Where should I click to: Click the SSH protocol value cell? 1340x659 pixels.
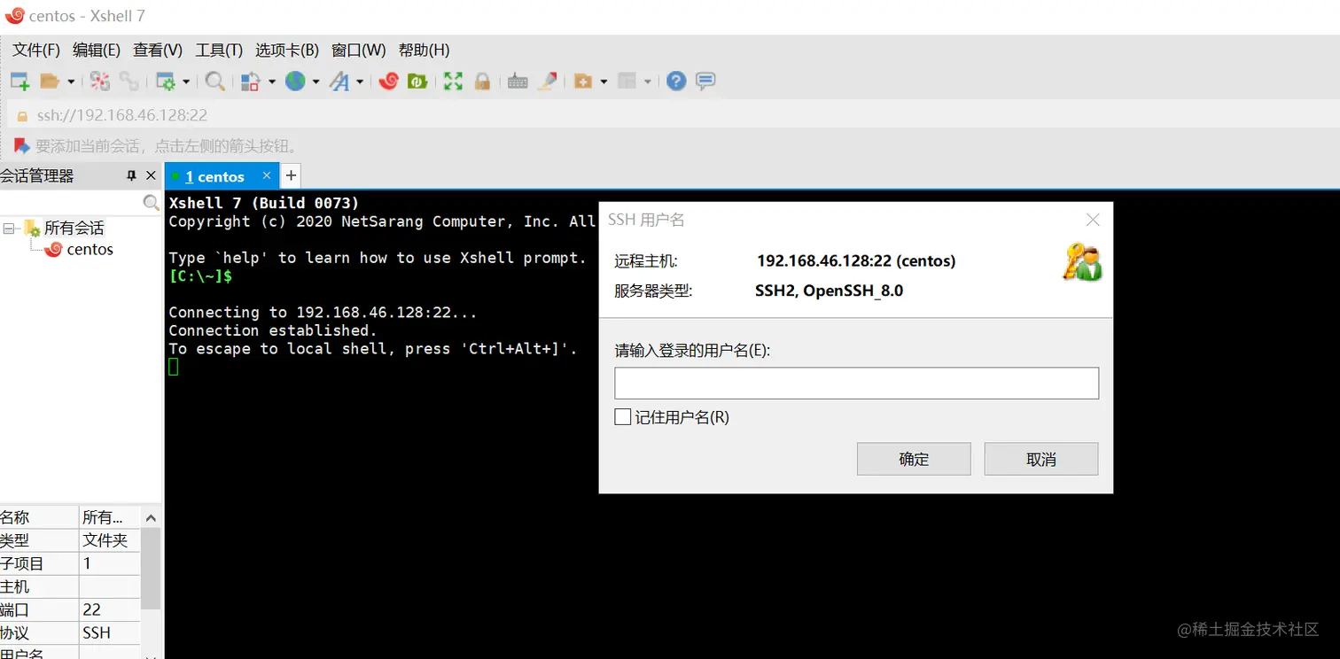coord(109,632)
